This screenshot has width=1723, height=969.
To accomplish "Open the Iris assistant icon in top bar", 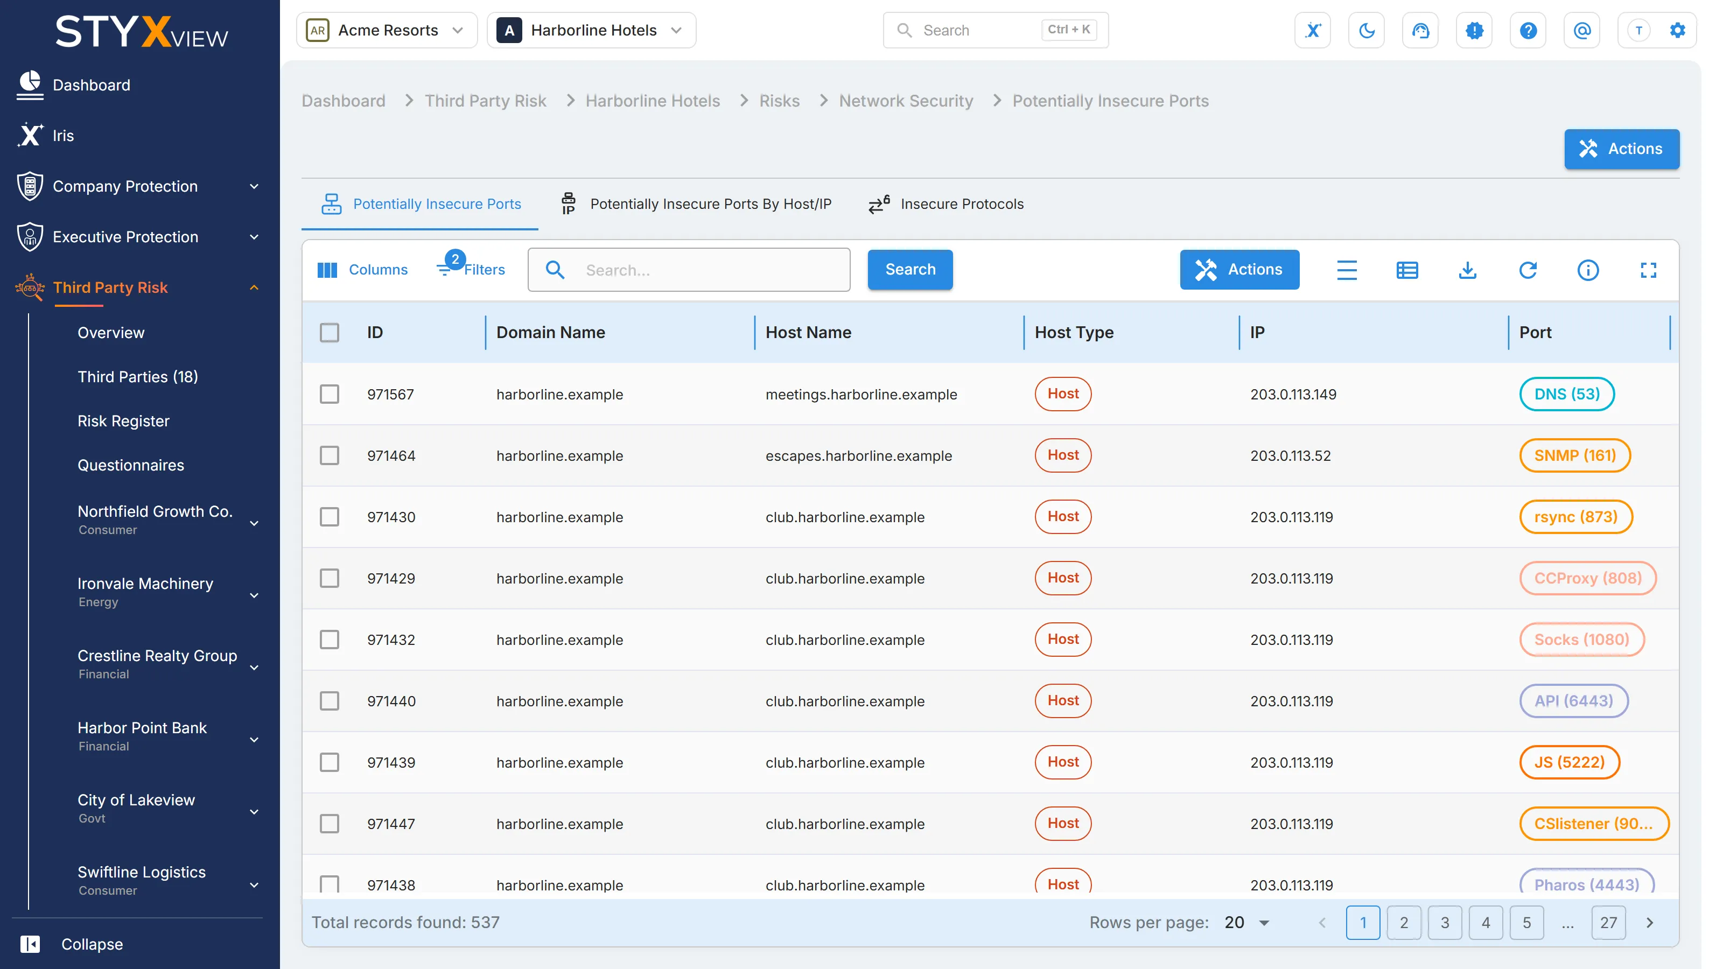I will coord(1312,30).
